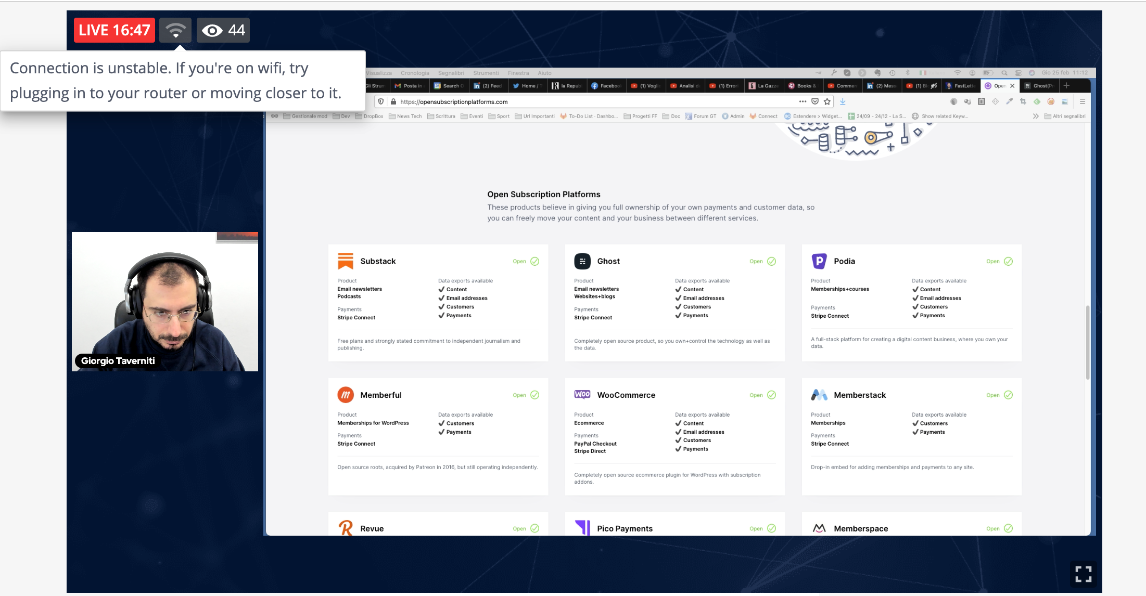Screen dimensions: 1146x596
Task: Click the Time Machine menu bar icon
Action: point(892,73)
